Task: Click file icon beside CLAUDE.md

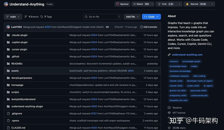Action: click(x=8, y=128)
